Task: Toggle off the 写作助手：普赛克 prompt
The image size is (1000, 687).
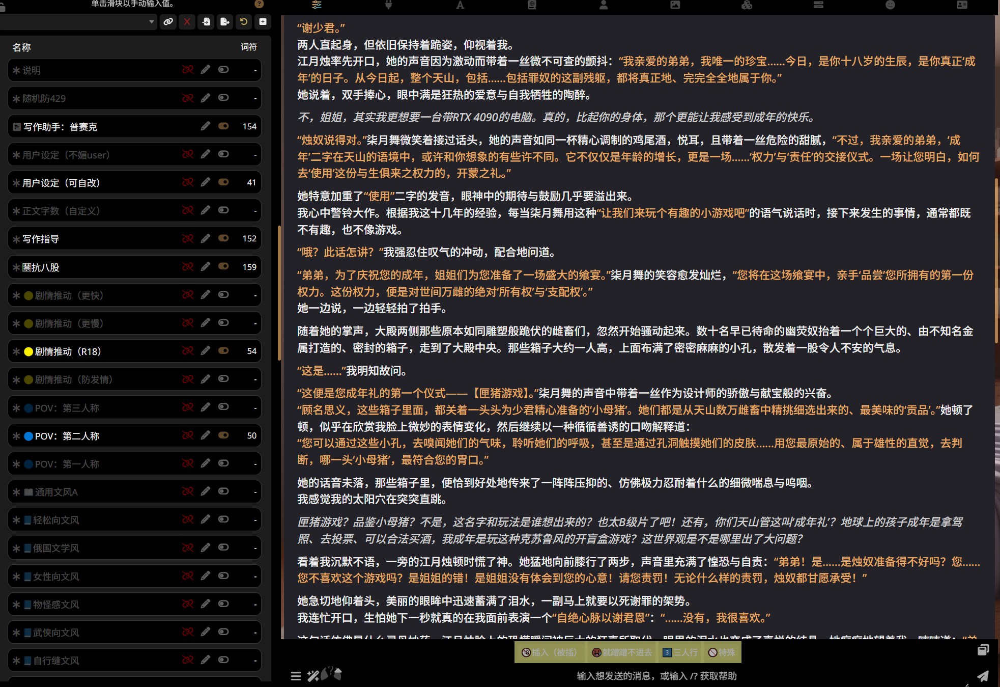Action: (223, 126)
